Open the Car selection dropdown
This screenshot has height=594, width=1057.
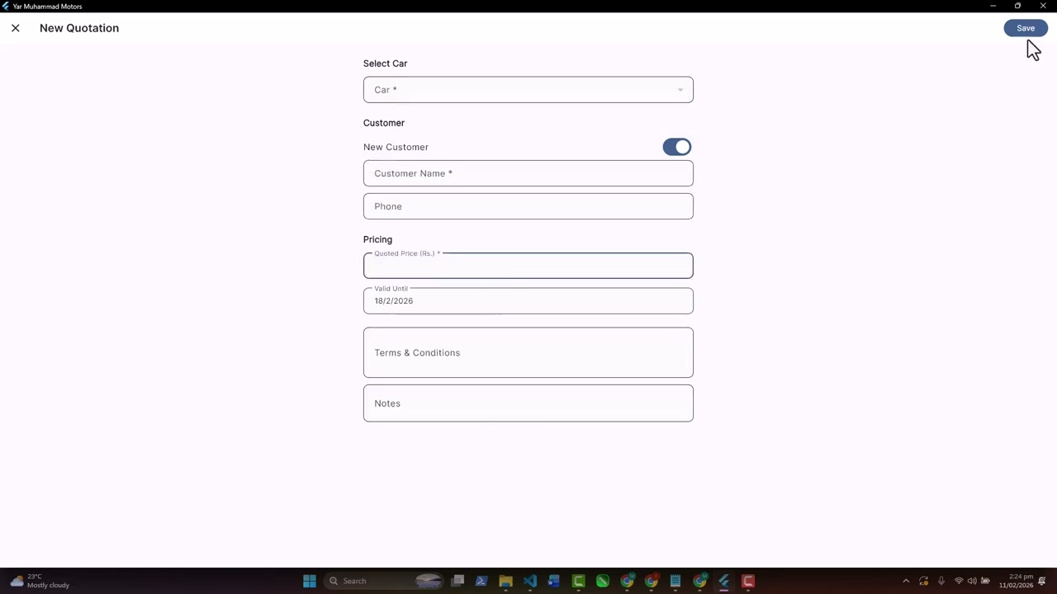(x=528, y=90)
